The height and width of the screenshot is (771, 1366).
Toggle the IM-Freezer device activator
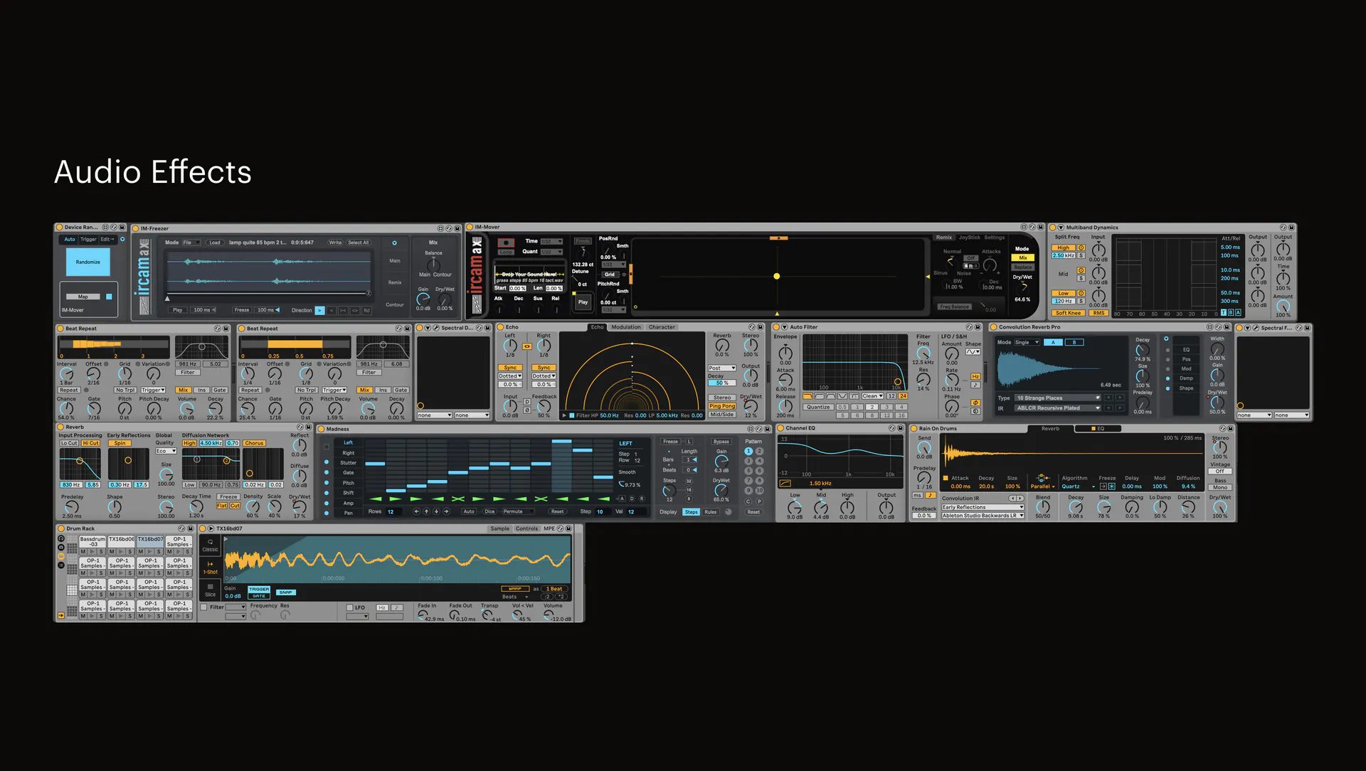pos(136,228)
